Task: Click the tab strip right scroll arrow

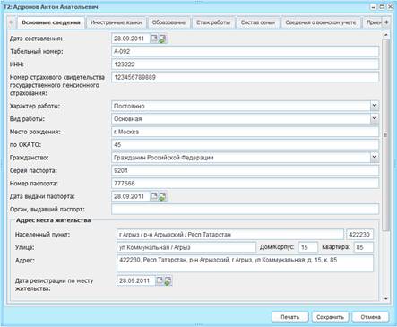Action: tap(386, 22)
